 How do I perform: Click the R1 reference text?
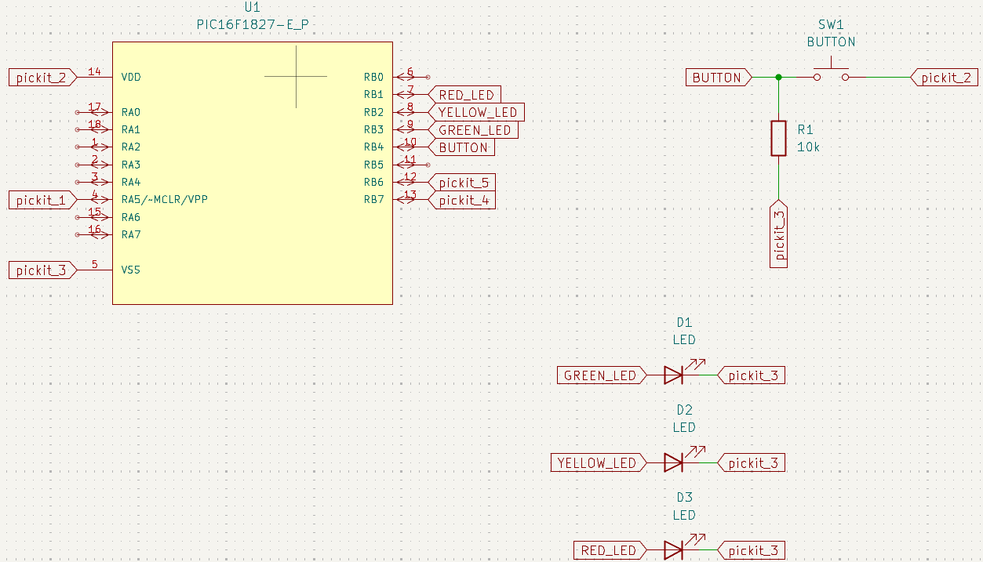[x=806, y=129]
